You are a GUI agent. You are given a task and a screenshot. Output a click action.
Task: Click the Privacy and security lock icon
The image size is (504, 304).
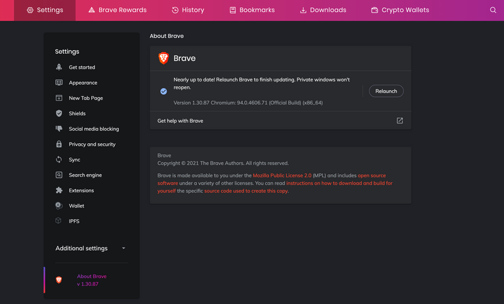pos(59,144)
